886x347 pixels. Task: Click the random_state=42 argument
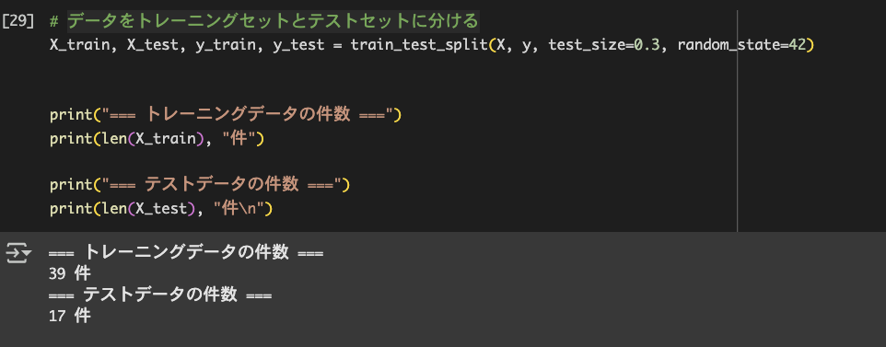tap(740, 45)
